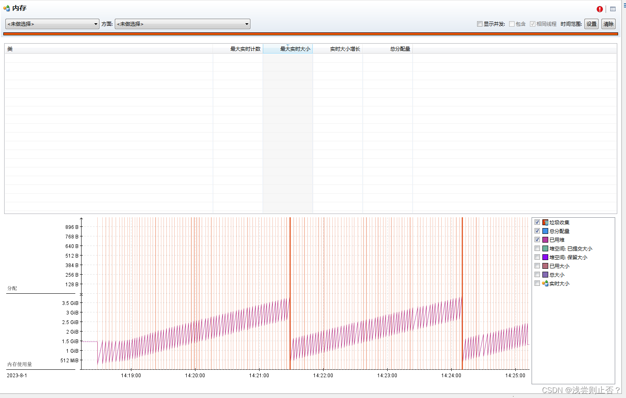
Task: Click the 清除 button to clear time range
Action: [x=608, y=24]
